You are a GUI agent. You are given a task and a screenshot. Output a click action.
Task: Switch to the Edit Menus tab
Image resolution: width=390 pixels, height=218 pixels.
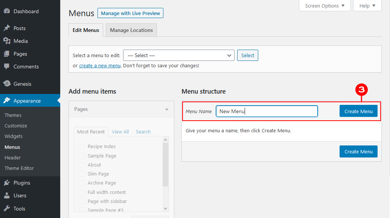pyautogui.click(x=86, y=30)
